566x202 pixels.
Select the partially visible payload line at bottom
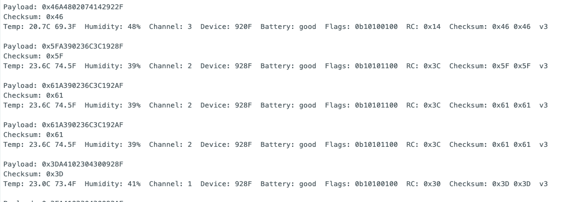click(64, 201)
